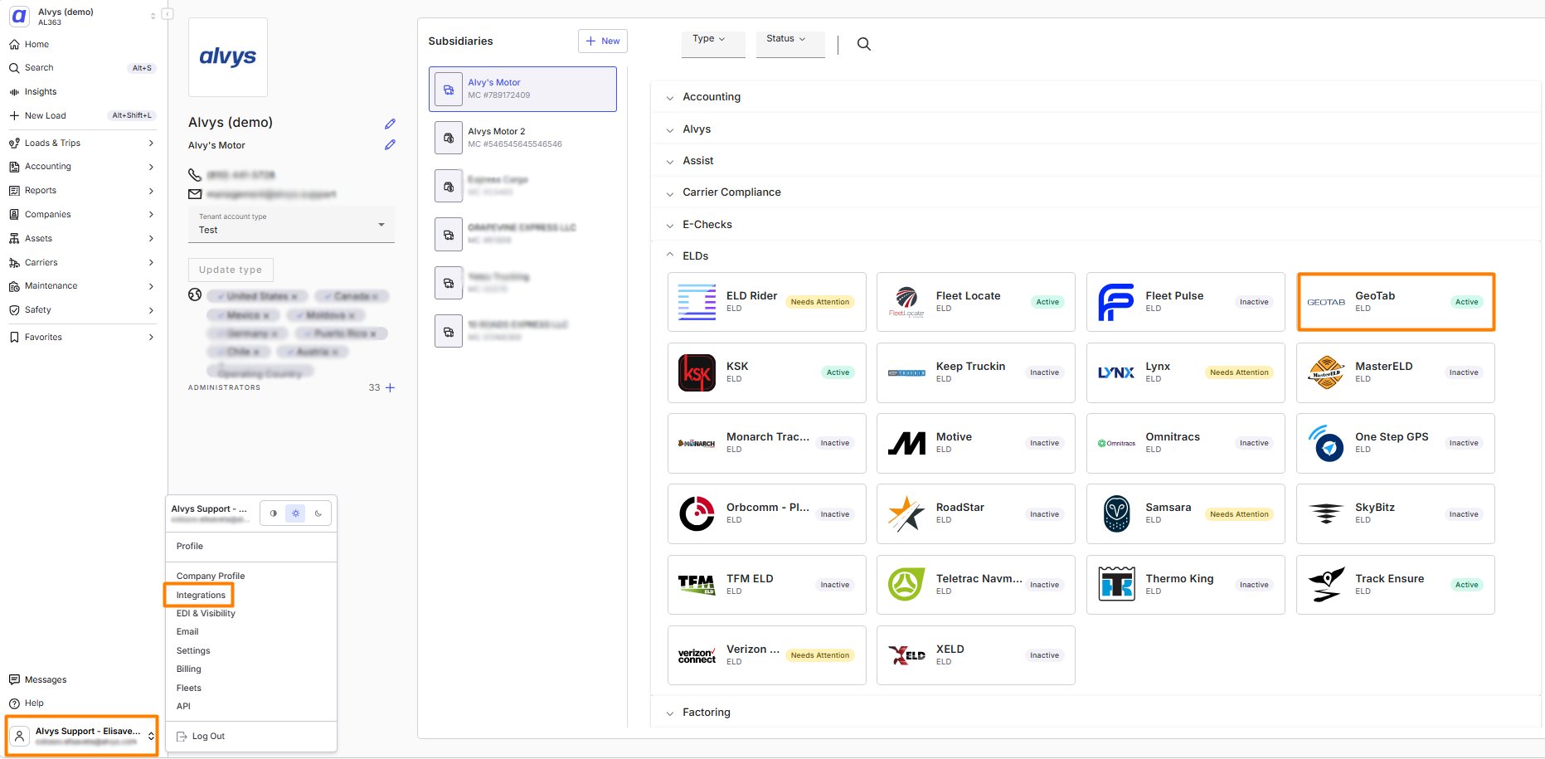Click the TFM ELD logo
This screenshot has width=1545, height=759.
697,585
